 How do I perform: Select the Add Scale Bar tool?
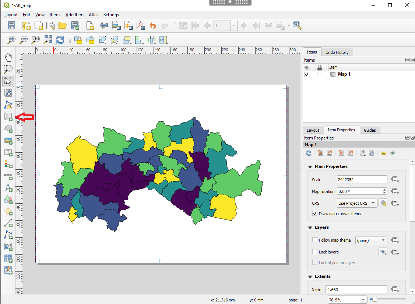tap(8, 176)
